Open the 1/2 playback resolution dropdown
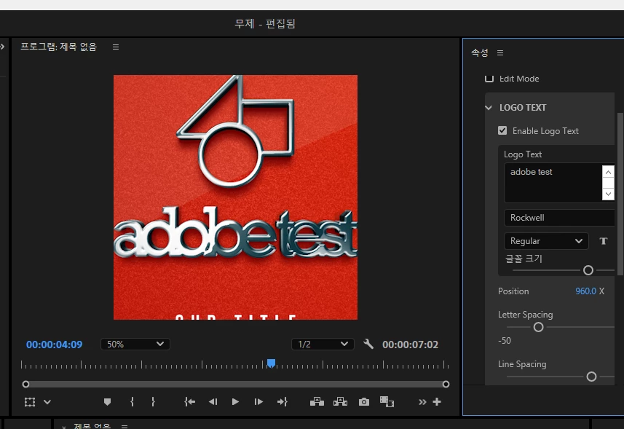This screenshot has height=429, width=624. (x=323, y=344)
